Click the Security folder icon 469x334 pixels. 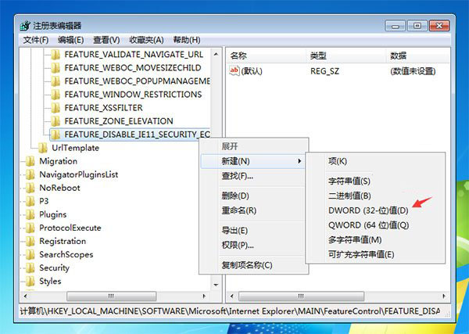pyautogui.click(x=30, y=268)
